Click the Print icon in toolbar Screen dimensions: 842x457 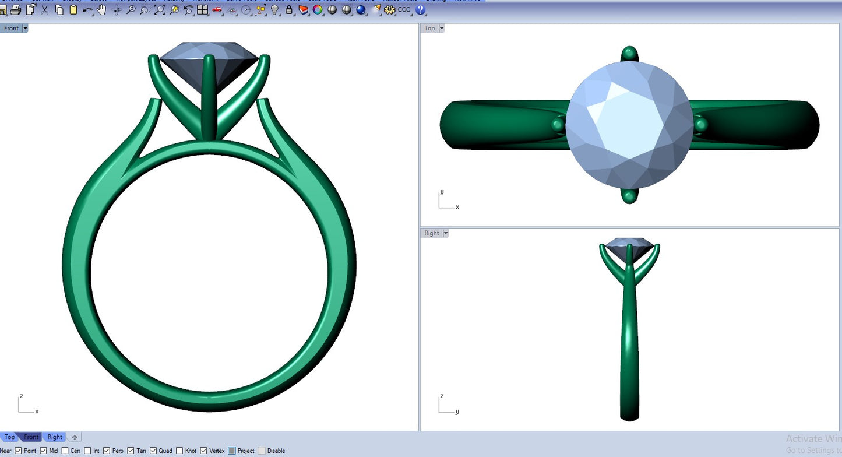click(x=16, y=9)
